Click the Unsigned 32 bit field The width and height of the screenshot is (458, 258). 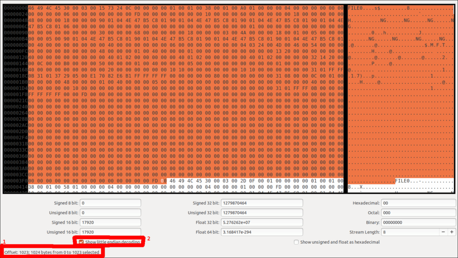pos(262,212)
